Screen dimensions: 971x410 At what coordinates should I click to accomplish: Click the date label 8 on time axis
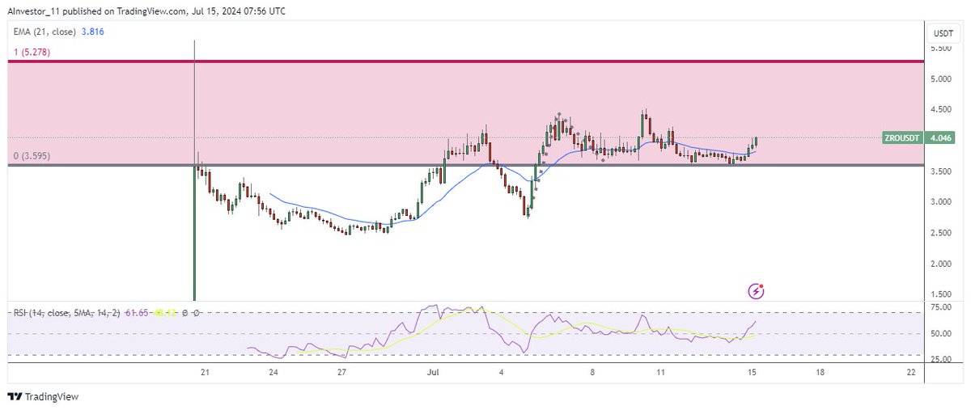click(593, 373)
